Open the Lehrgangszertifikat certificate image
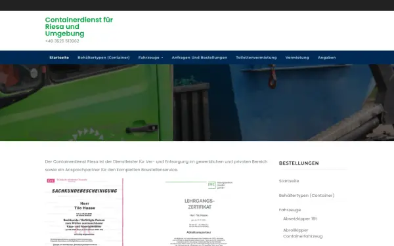 (199, 212)
